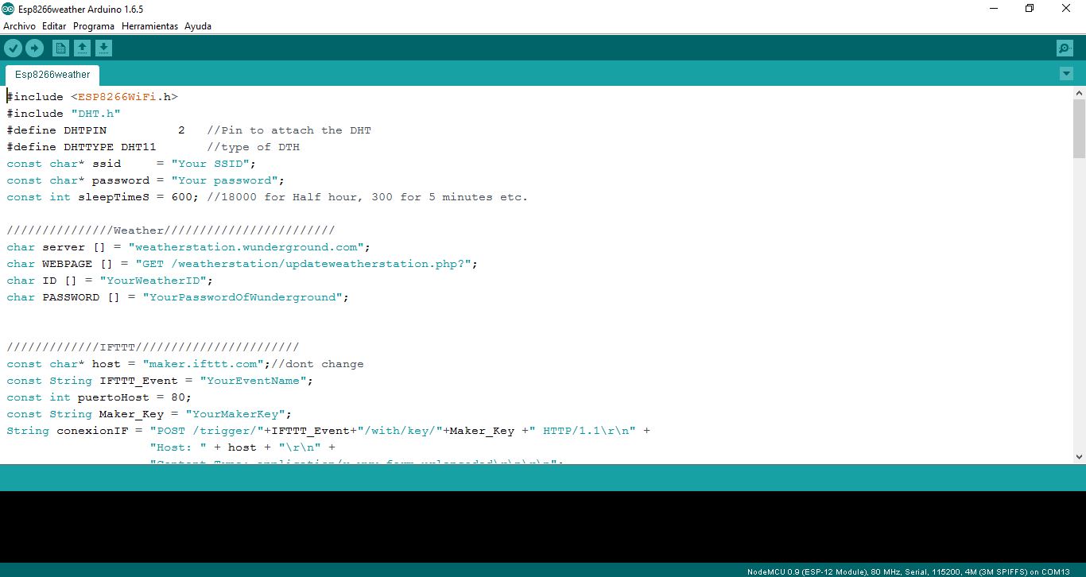Click the "YourEventName" string
1086x577 pixels.
coord(253,381)
